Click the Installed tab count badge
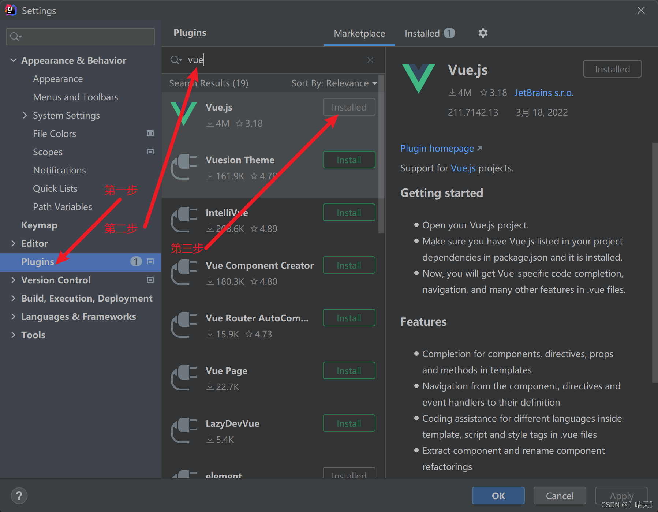Screen dimensions: 658x512 449,33
